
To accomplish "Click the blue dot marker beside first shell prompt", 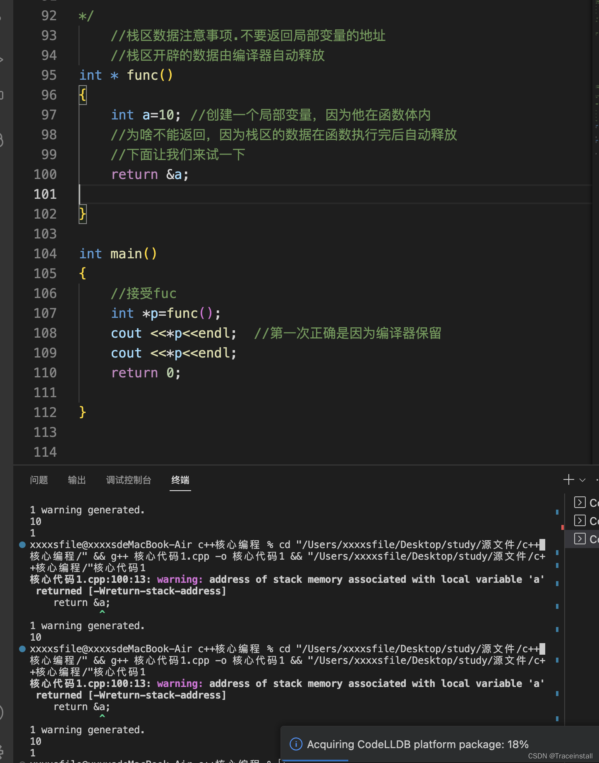I will pyautogui.click(x=22, y=545).
